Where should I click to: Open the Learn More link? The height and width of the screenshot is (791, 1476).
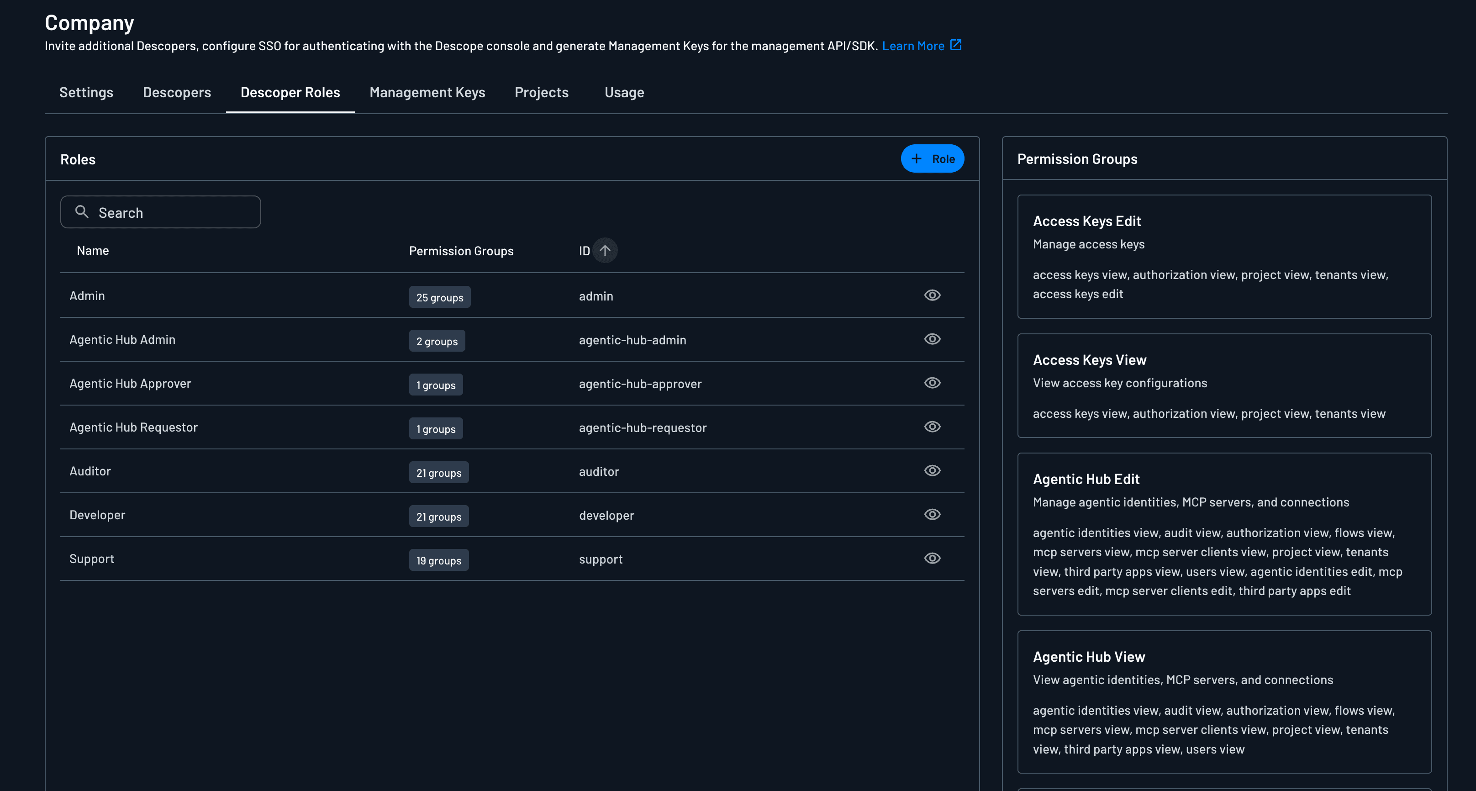point(913,46)
